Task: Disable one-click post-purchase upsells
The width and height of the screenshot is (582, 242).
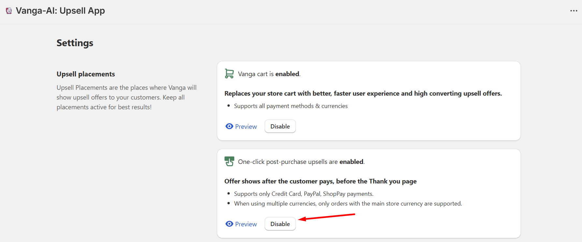Action: tap(280, 224)
